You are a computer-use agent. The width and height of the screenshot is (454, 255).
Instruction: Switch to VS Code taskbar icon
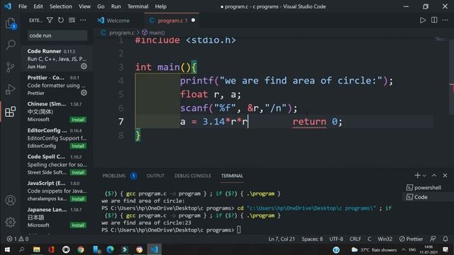(154, 249)
